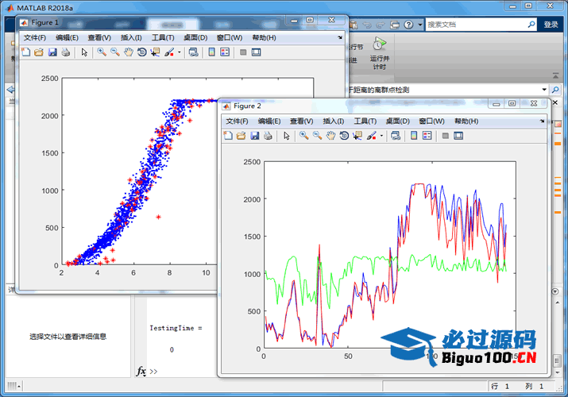Screen dimensions: 568x397
Task: Click the Print icon in Figure 2 toolbar
Action: (x=268, y=136)
